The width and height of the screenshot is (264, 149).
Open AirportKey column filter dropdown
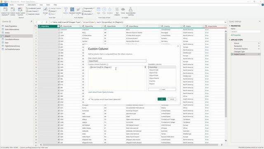coord(58,26)
